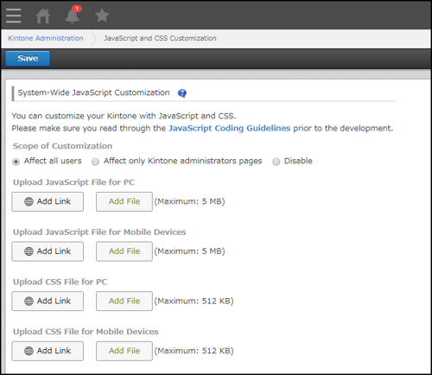
Task: Add Link for JavaScript Mobile Devices
Action: click(48, 251)
